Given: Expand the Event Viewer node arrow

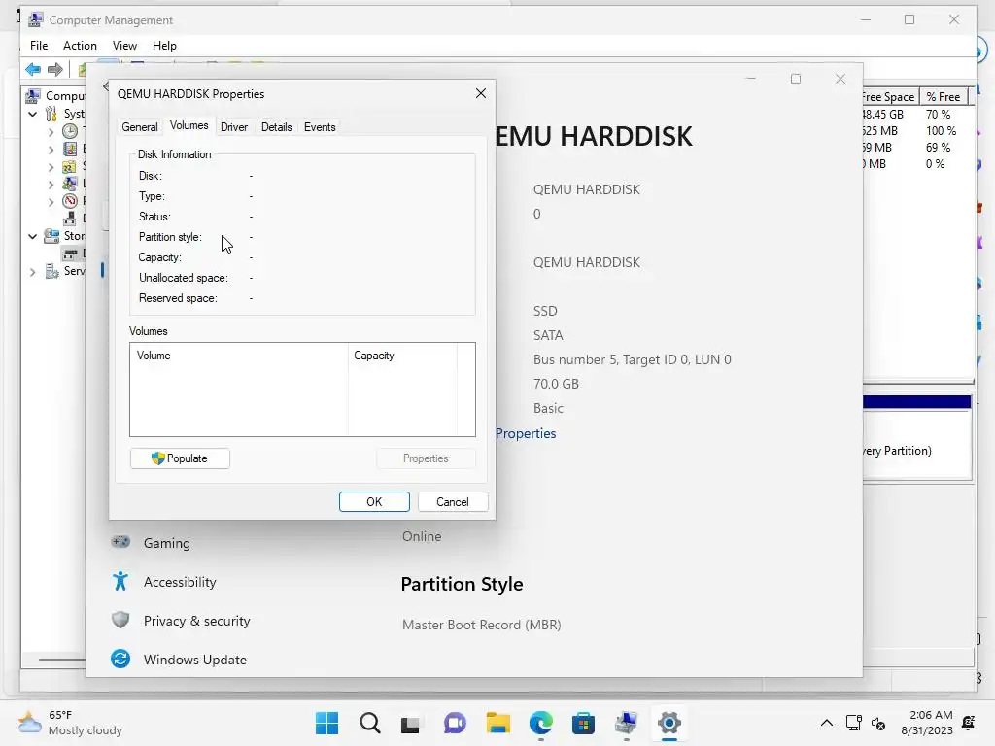Looking at the screenshot, I should (x=51, y=150).
